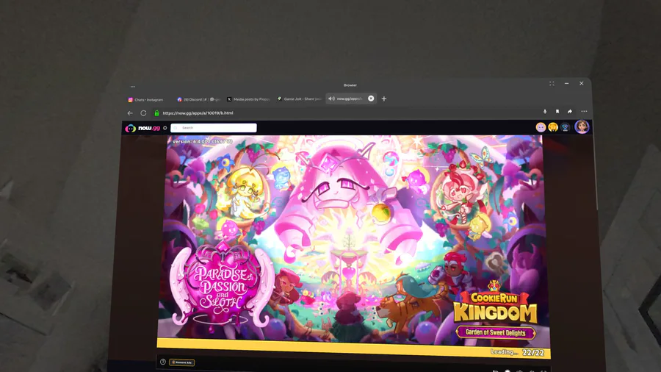Click the now.gg logo
The width and height of the screenshot is (661, 372).
[143, 128]
